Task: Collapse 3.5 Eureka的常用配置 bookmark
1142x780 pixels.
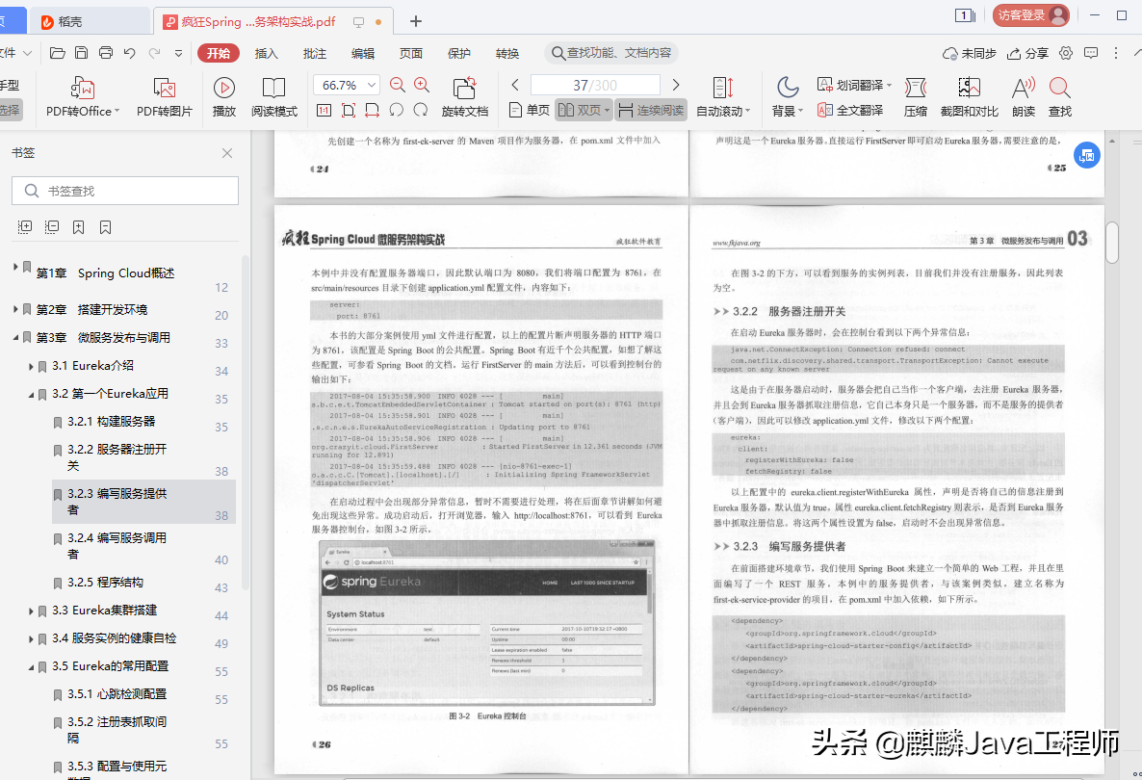Action: (x=31, y=666)
